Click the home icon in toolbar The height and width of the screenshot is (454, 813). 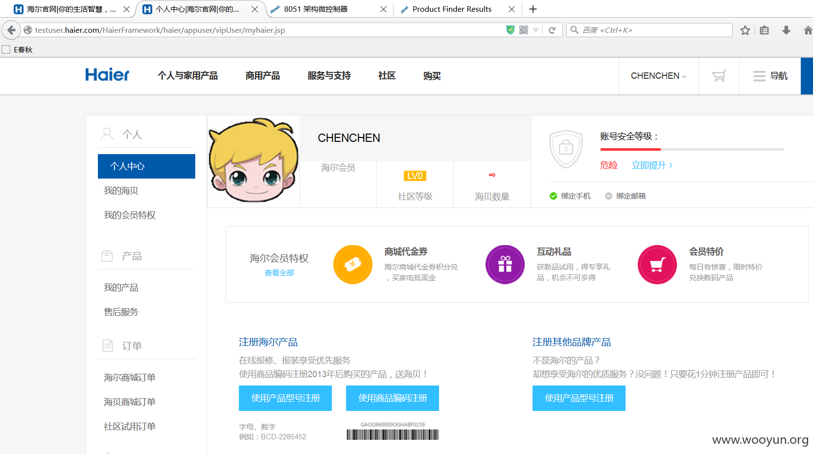pos(808,30)
